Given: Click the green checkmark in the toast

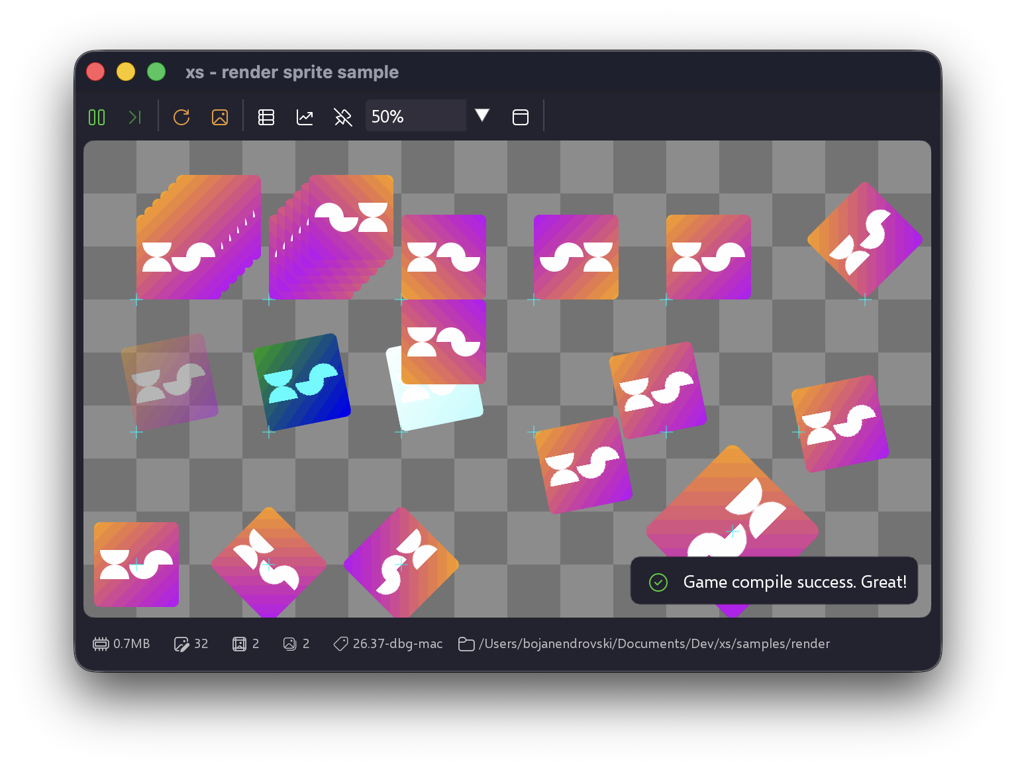Looking at the screenshot, I should point(658,582).
